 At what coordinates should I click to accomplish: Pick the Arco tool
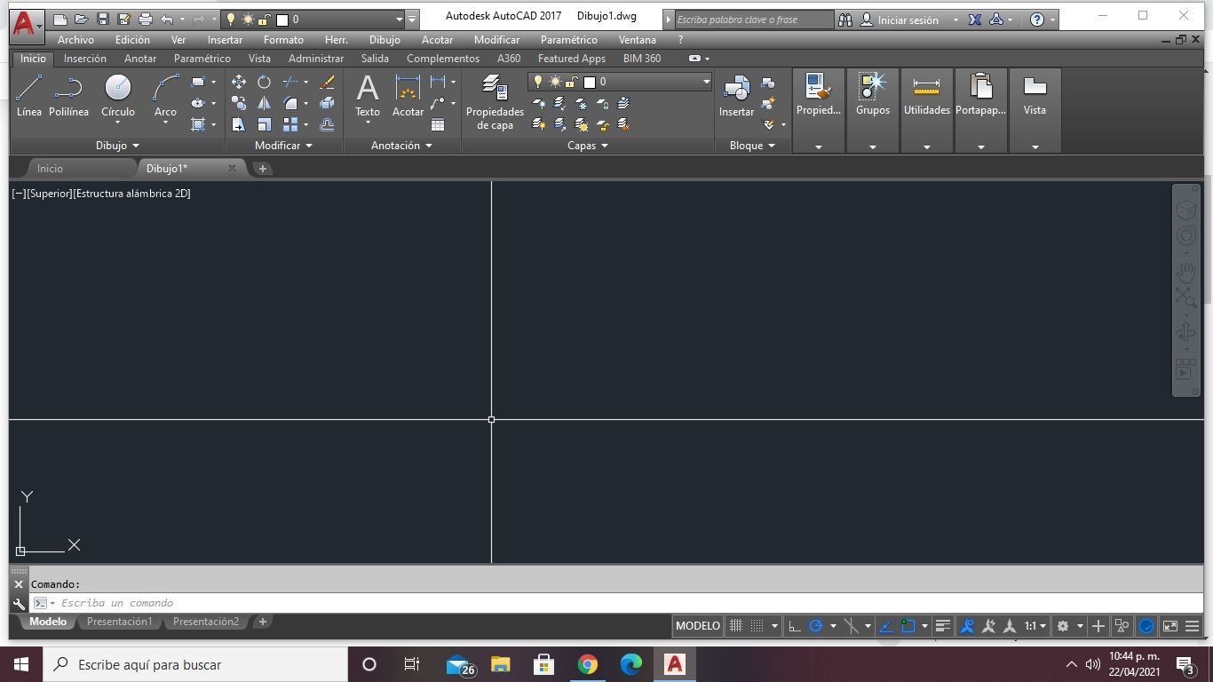coord(165,96)
